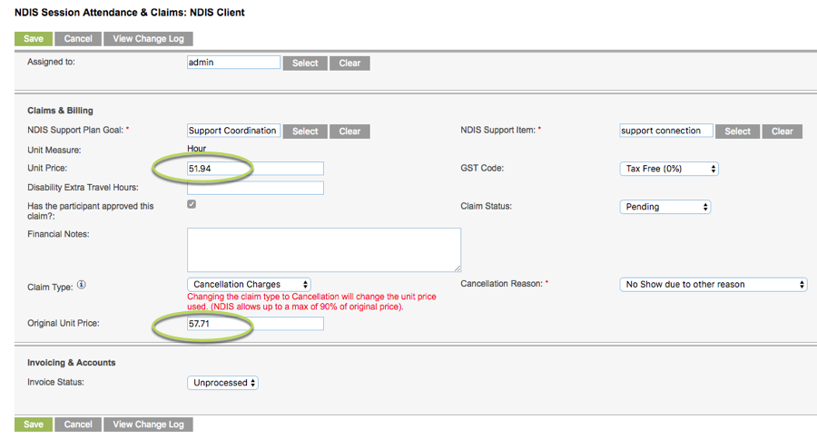
Task: Click the Unit Price input field
Action: [255, 169]
